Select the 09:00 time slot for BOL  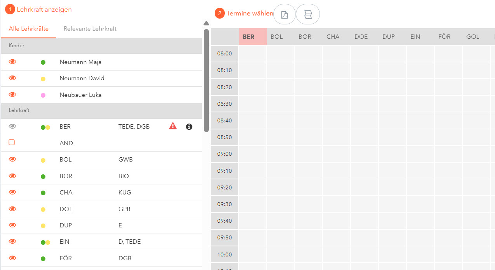pos(280,154)
